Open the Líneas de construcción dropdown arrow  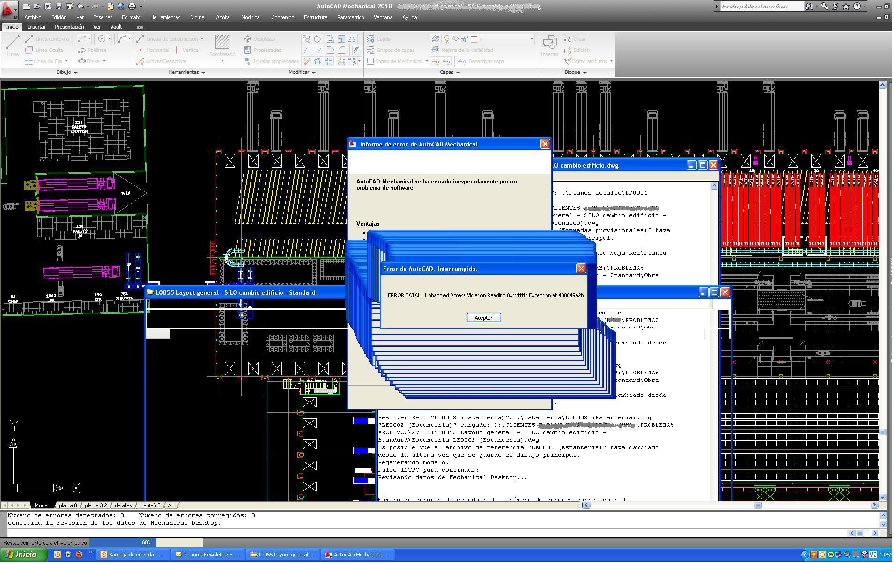202,39
